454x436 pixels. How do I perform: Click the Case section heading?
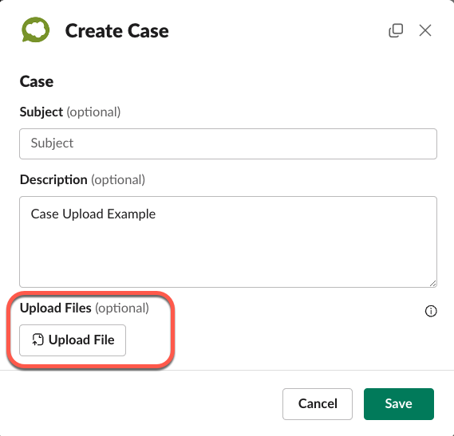37,81
